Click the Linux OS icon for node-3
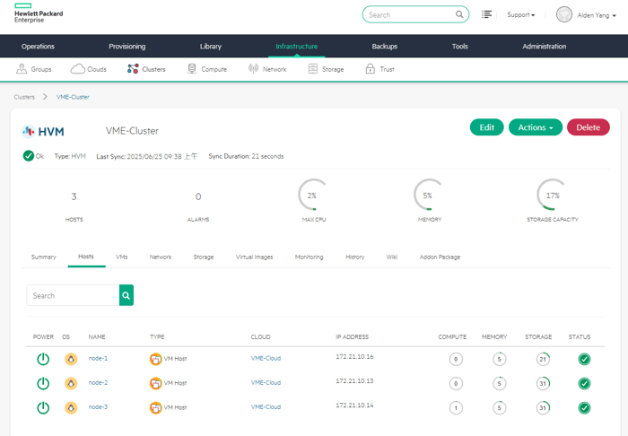Image resolution: width=628 pixels, height=436 pixels. (x=71, y=407)
